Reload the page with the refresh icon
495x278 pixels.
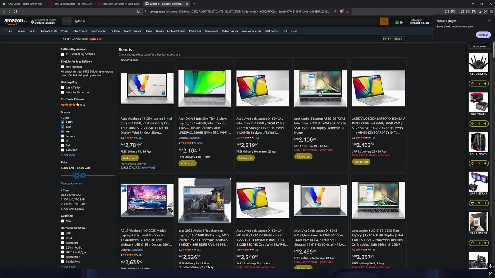[15, 12]
